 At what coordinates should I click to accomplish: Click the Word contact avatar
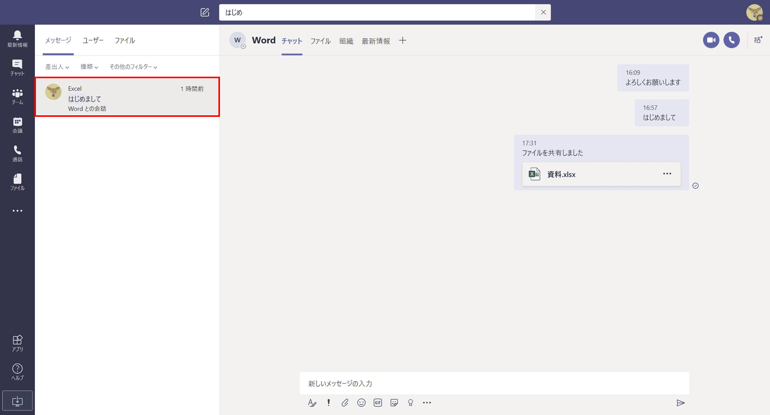[x=237, y=40]
